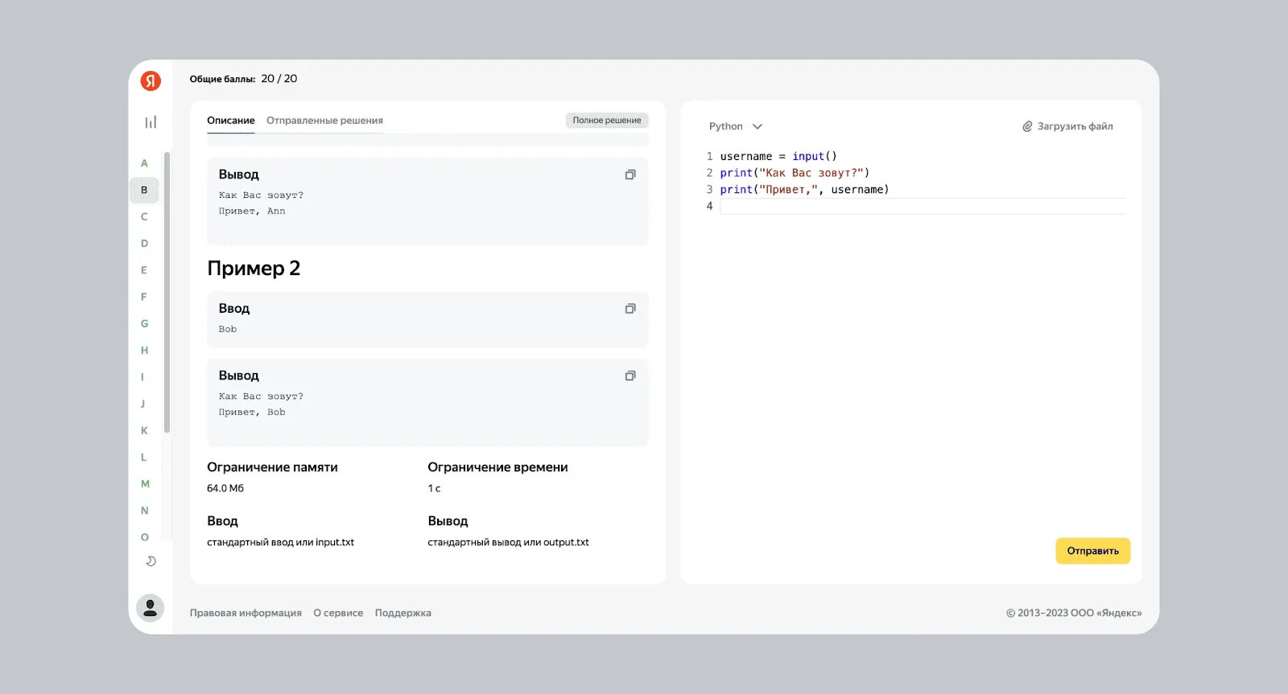Select problem O in the sidebar
The width and height of the screenshot is (1288, 694).
(145, 537)
